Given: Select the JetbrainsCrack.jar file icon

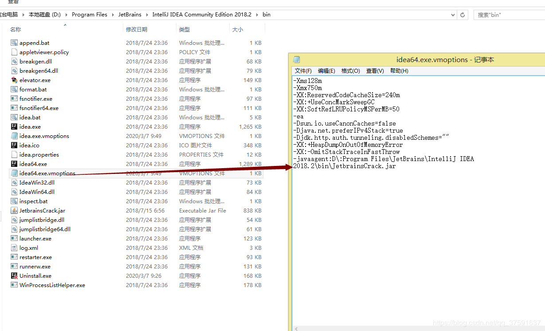Looking at the screenshot, I should click(x=14, y=211).
